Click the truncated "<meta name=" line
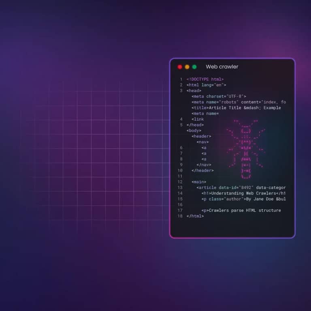311x311 pixels. [205, 114]
